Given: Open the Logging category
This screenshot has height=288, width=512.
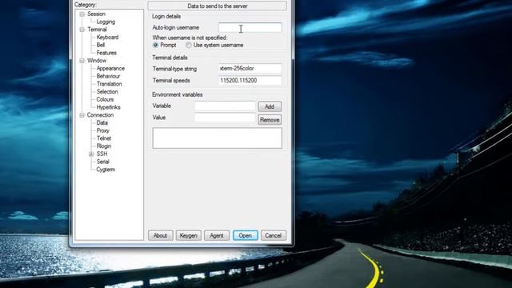Looking at the screenshot, I should (106, 22).
